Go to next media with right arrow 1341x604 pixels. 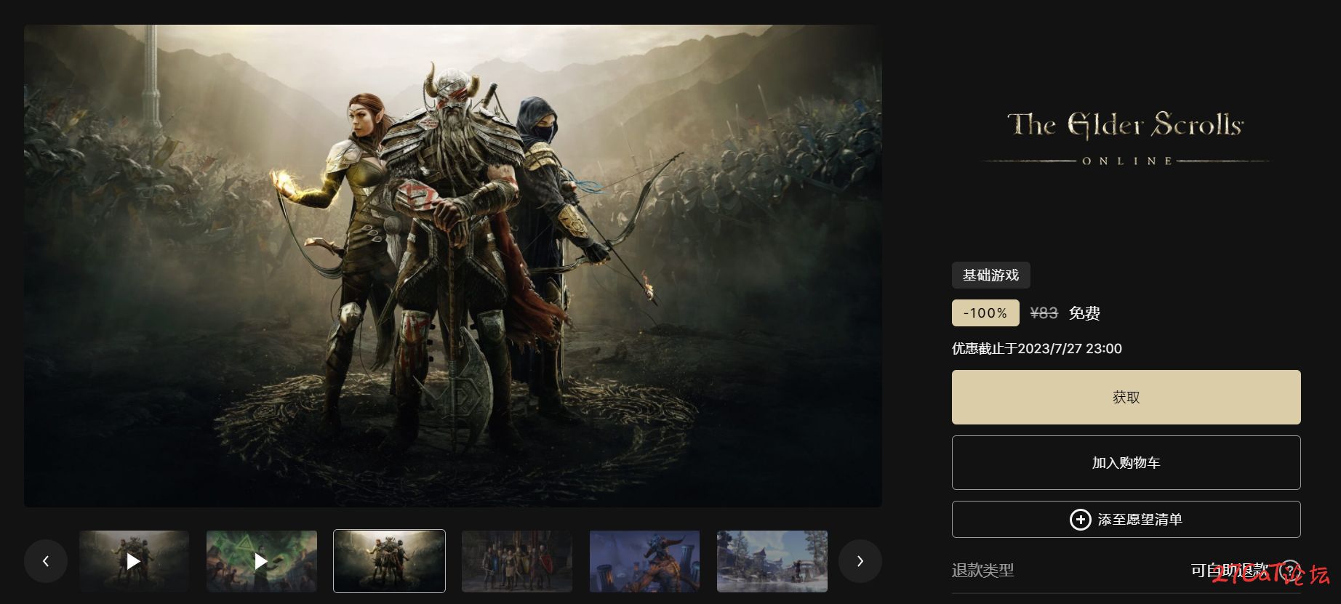click(860, 561)
